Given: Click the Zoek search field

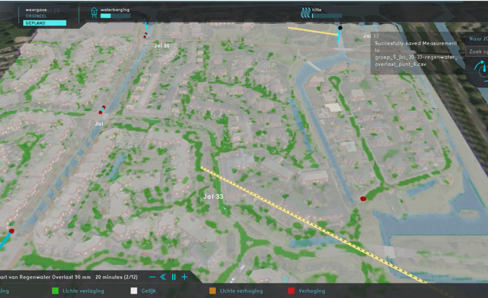Looking at the screenshot, I should (x=477, y=52).
